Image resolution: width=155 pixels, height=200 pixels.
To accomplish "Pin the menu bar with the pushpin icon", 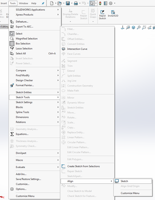I will (43, 3).
